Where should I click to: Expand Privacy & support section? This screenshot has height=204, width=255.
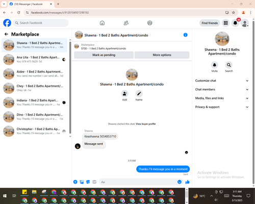pos(222,107)
